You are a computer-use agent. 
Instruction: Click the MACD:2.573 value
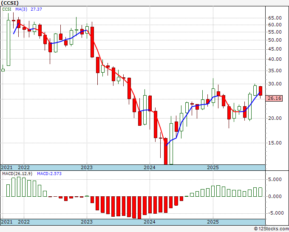coord(49,174)
